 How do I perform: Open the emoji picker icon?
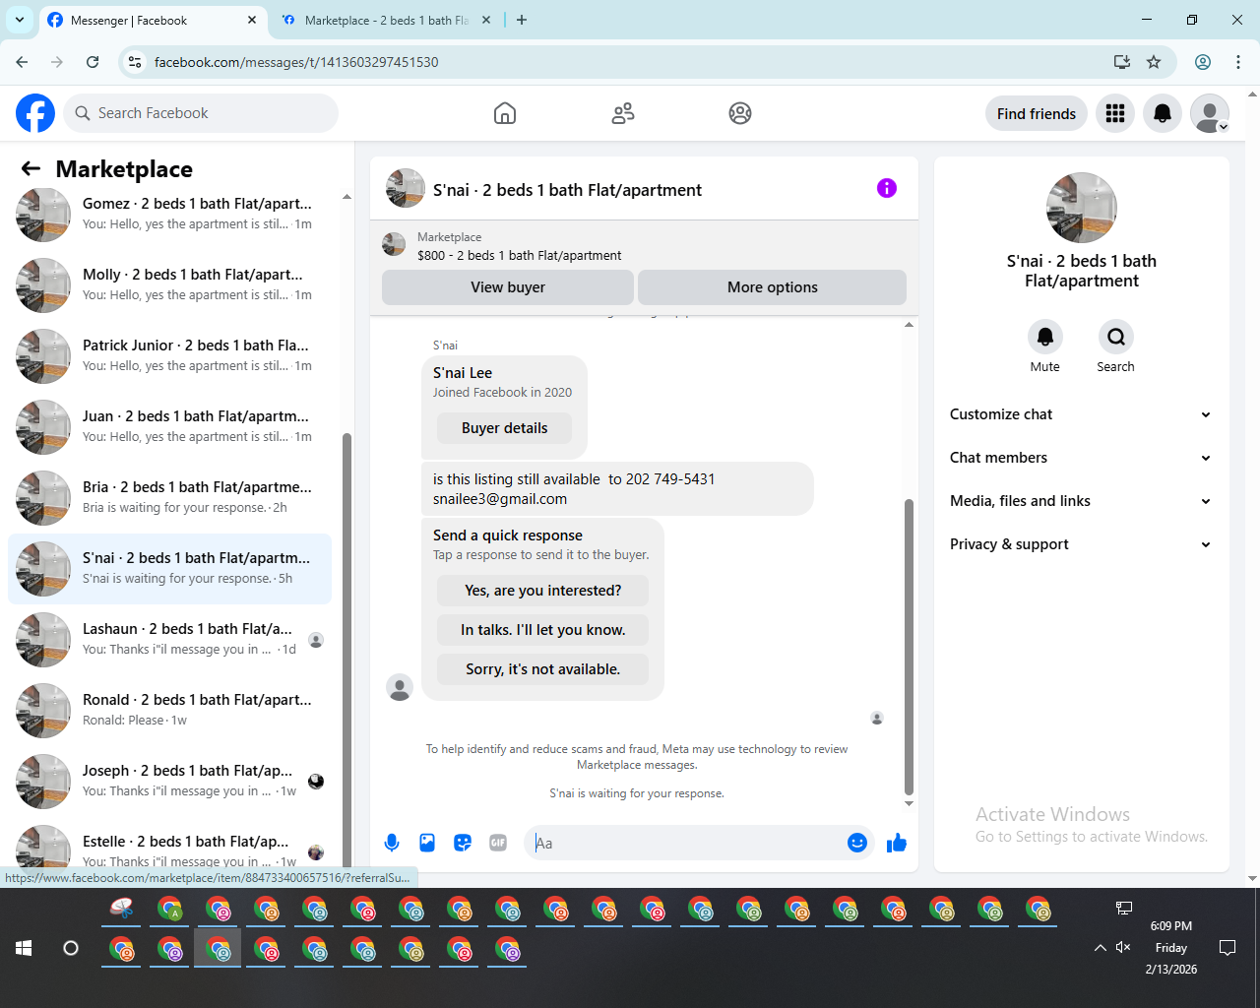pyautogui.click(x=857, y=843)
